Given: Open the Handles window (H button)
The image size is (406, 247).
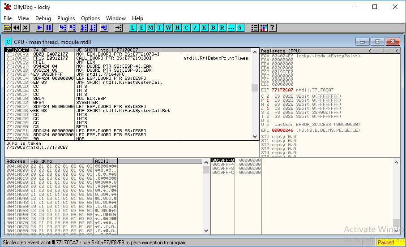Looking at the screenshot, I should [177, 27].
